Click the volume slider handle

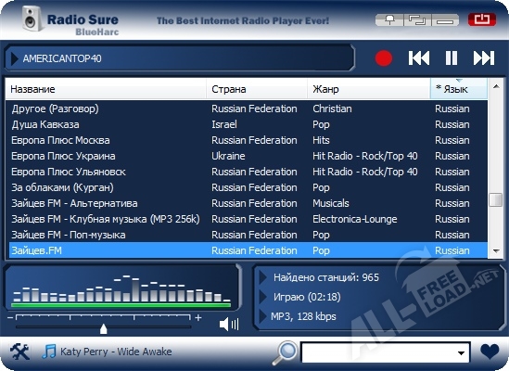point(104,328)
